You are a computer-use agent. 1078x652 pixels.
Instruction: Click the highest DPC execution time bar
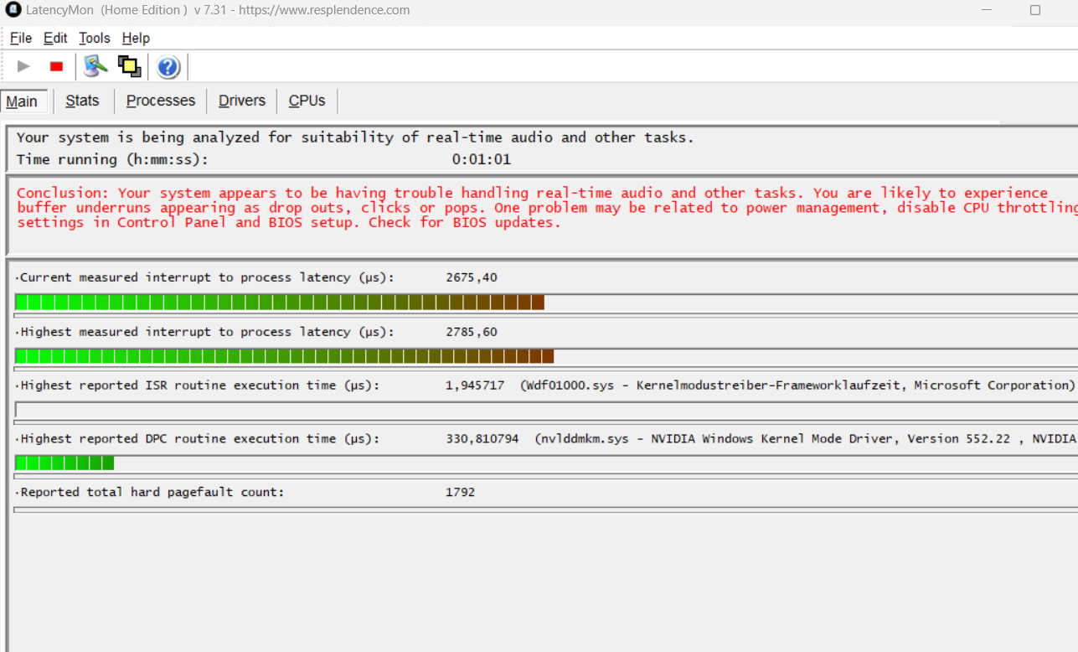pos(546,463)
